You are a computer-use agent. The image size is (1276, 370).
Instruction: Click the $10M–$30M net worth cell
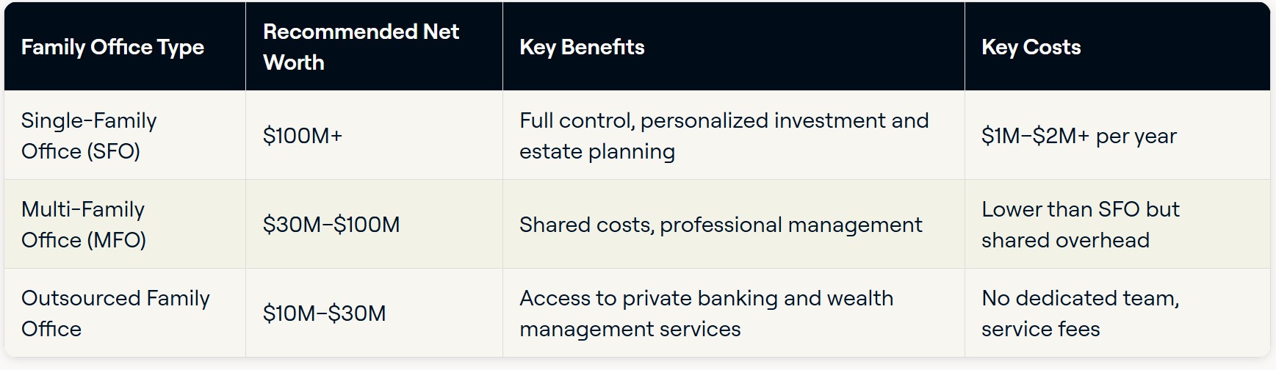click(x=374, y=313)
